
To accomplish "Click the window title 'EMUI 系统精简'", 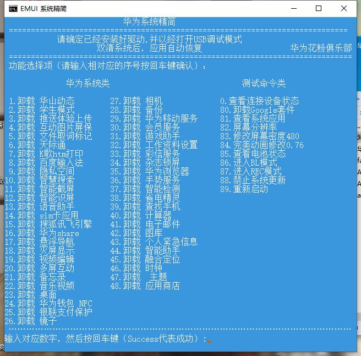I will click(x=43, y=9).
